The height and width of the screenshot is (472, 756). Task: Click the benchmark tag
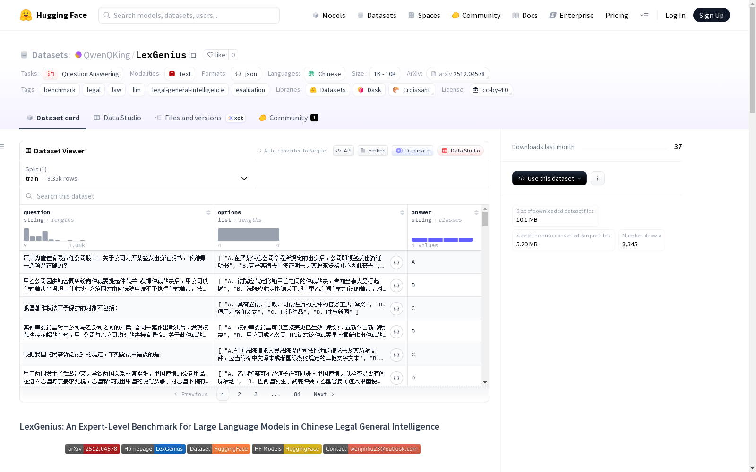coord(60,90)
